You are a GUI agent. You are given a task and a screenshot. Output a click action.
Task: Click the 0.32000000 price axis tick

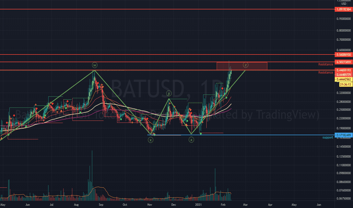coord(344,93)
